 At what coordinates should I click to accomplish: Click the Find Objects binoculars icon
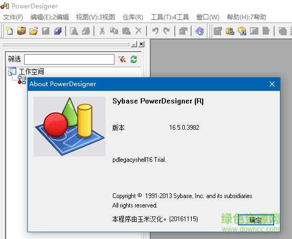242,31
